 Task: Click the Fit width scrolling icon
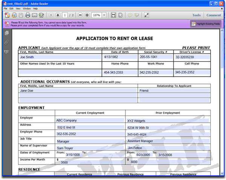(x=113, y=15)
